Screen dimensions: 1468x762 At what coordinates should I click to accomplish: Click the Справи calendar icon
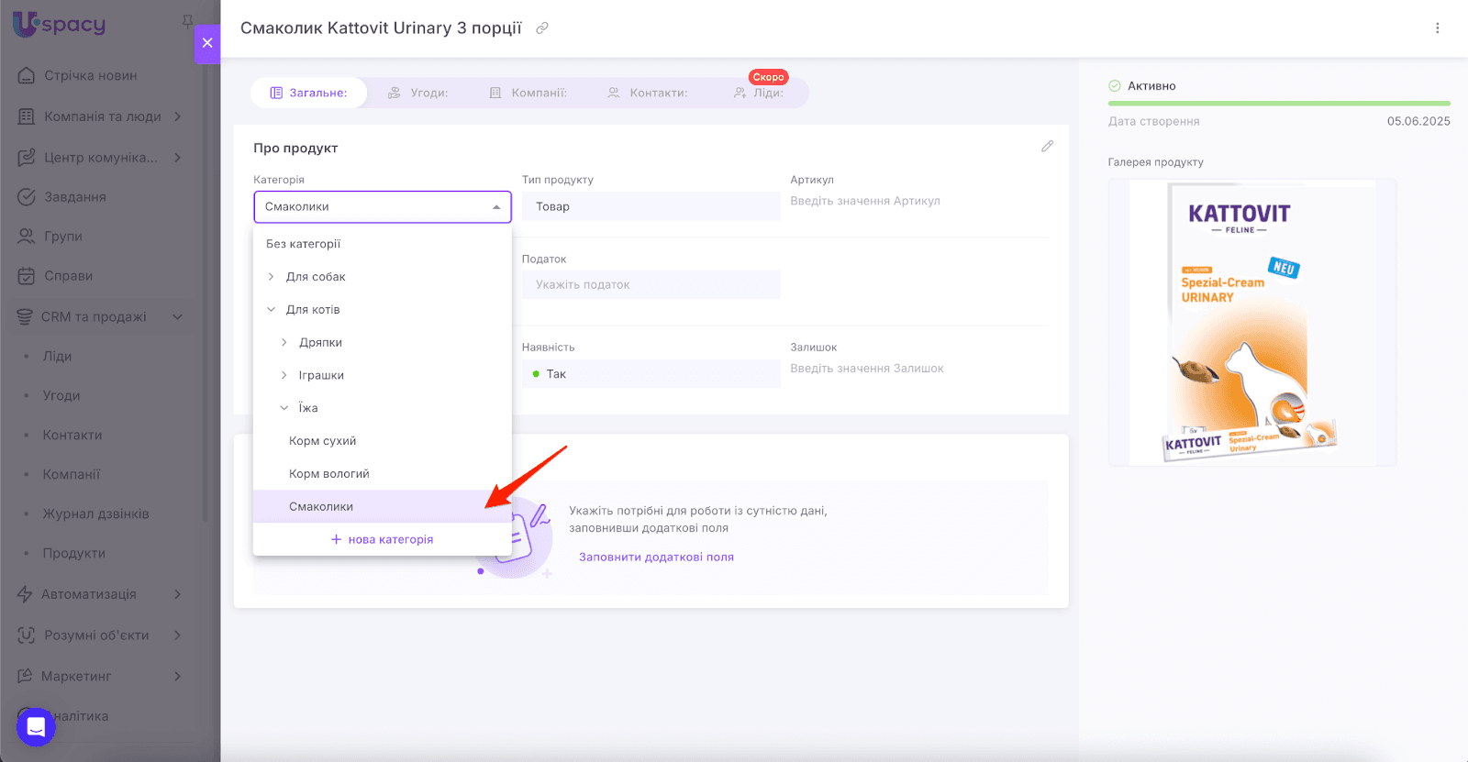click(x=27, y=276)
